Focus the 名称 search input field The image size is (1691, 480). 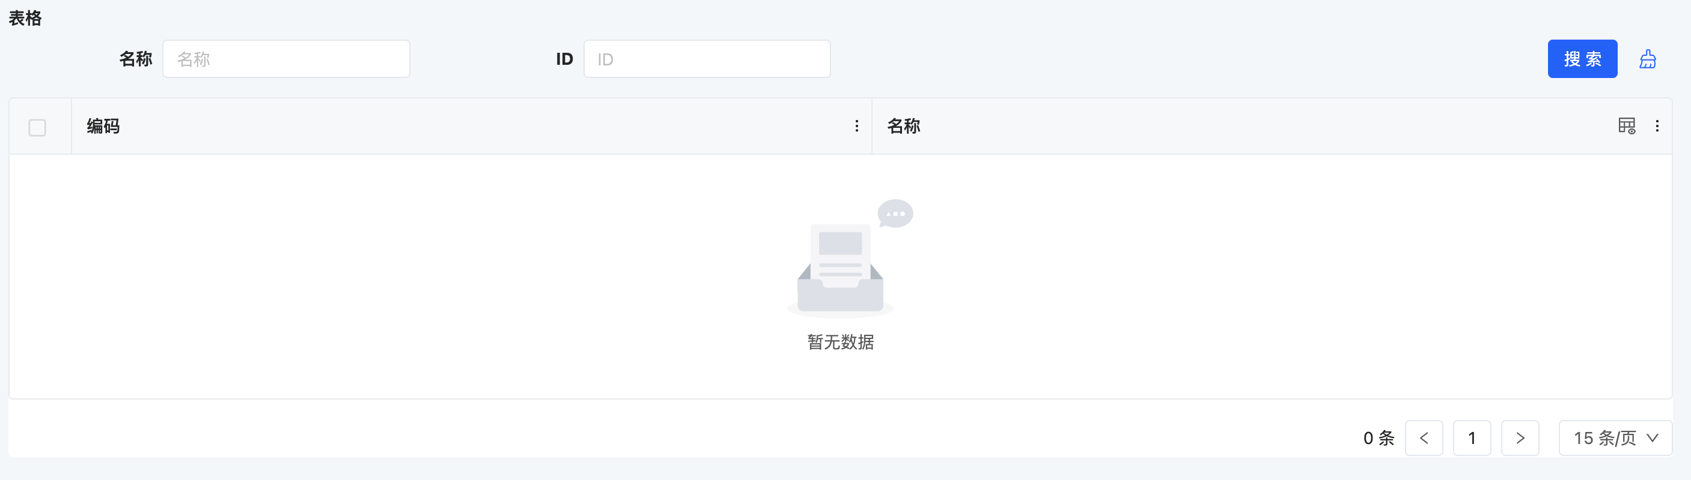click(x=286, y=59)
